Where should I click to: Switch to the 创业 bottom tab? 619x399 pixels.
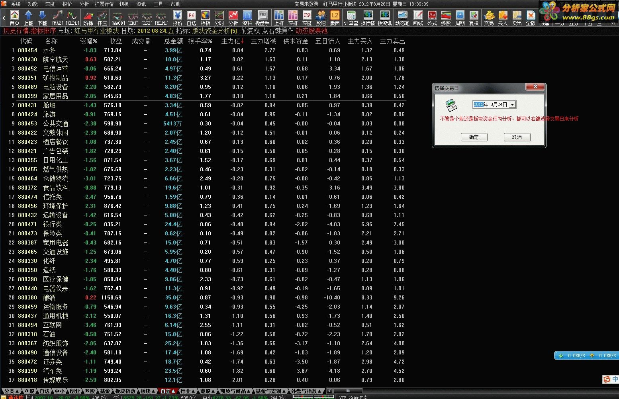[74, 391]
